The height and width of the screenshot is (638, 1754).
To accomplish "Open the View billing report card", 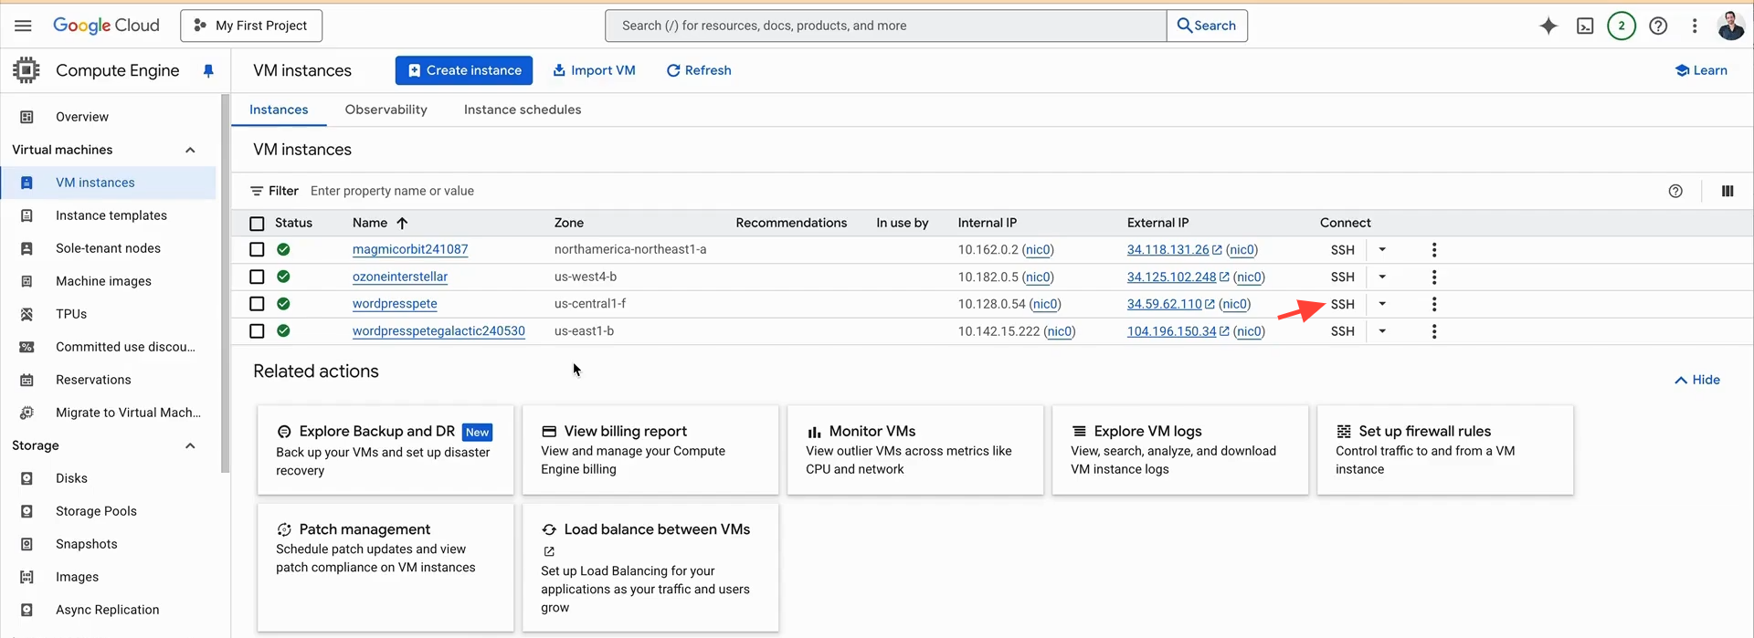I will point(650,450).
